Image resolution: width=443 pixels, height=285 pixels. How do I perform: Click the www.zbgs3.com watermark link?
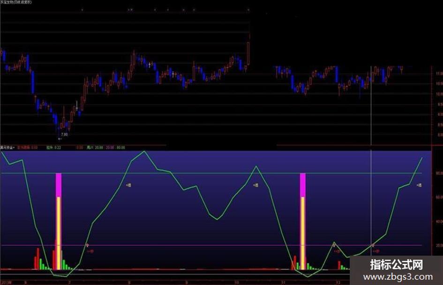coord(398,277)
